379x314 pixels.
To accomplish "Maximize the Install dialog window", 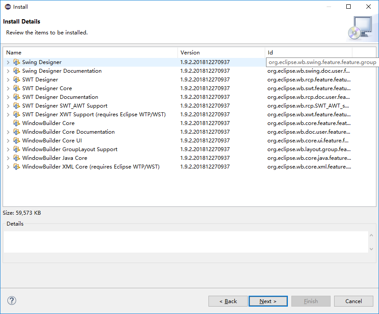I will tap(348, 7).
